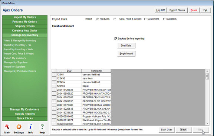Open the Settings gear icon
Viewport: 214px width, 136px height.
pos(19,127)
